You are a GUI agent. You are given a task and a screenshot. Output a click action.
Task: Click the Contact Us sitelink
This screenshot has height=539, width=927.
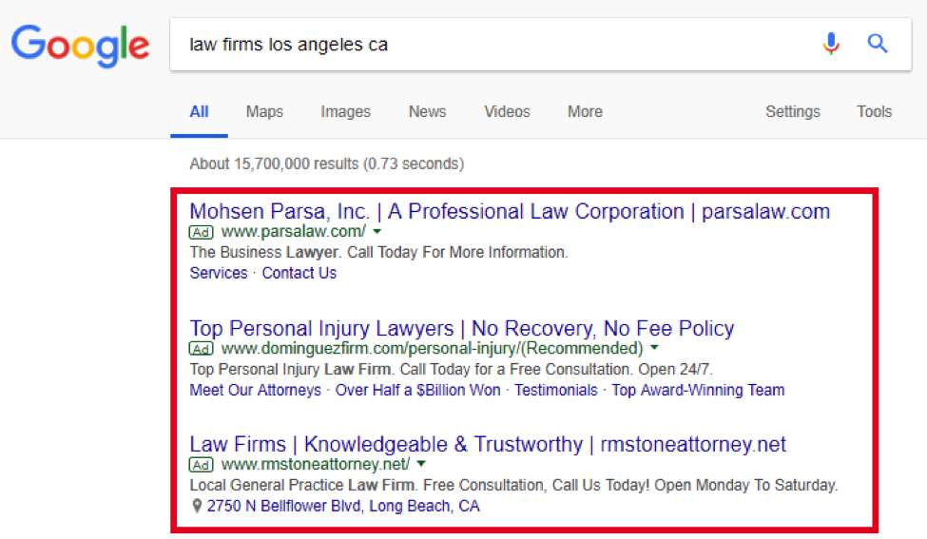point(299,273)
